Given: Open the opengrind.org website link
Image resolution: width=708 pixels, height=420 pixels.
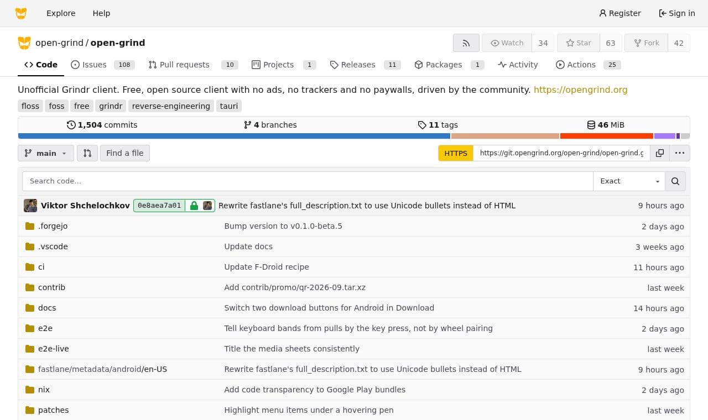Looking at the screenshot, I should (580, 90).
